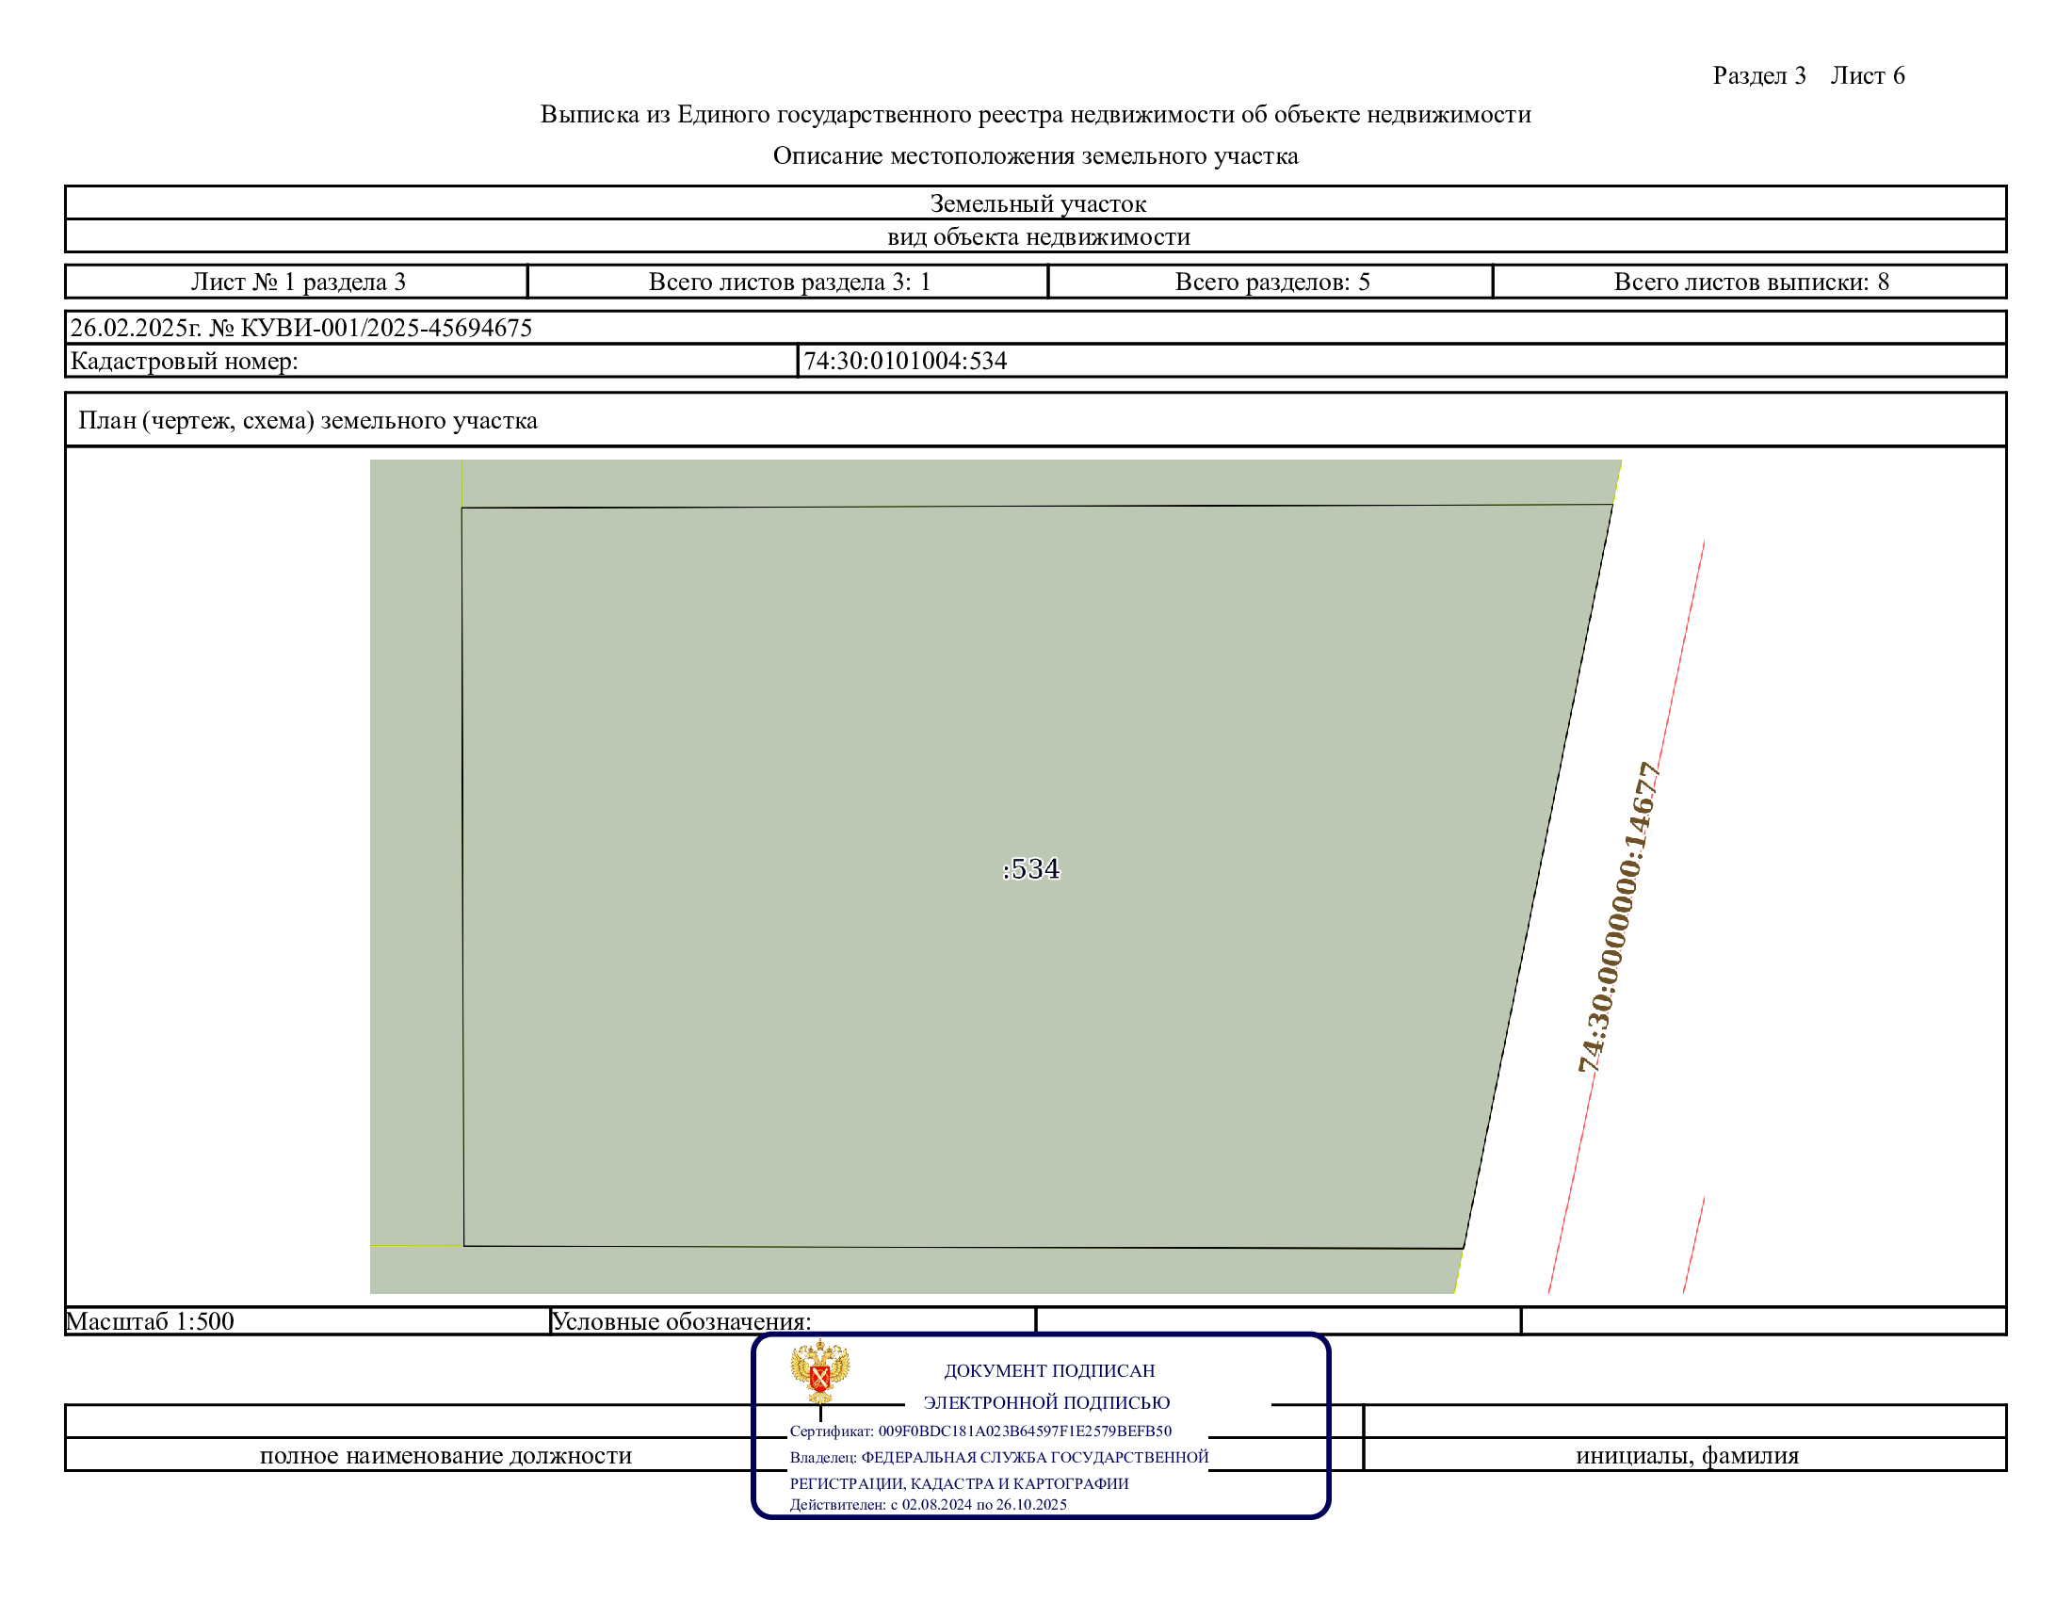
Task: Click the :534 parcel label
Action: click(x=1030, y=869)
